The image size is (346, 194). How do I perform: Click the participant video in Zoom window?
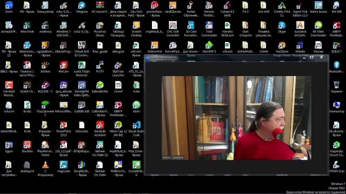click(237, 118)
